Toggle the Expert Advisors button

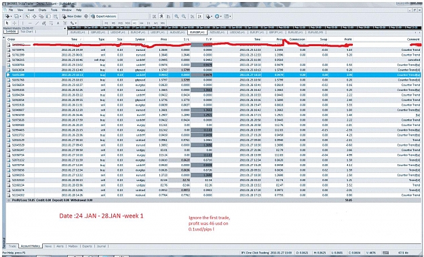pyautogui.click(x=104, y=16)
